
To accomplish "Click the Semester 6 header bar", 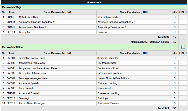I will (x=94, y=2).
